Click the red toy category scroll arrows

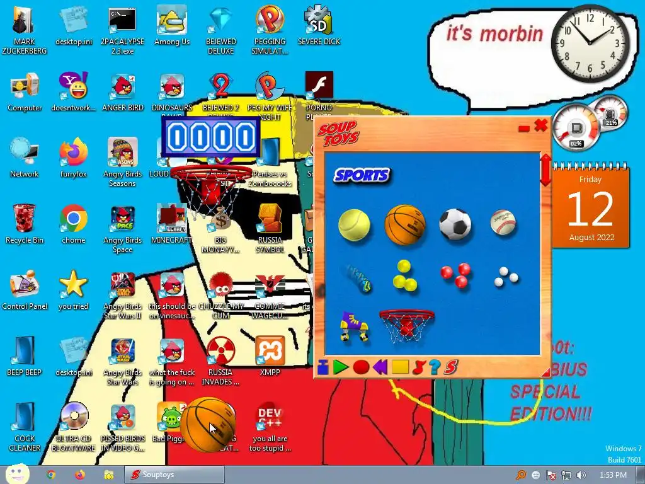(x=545, y=170)
